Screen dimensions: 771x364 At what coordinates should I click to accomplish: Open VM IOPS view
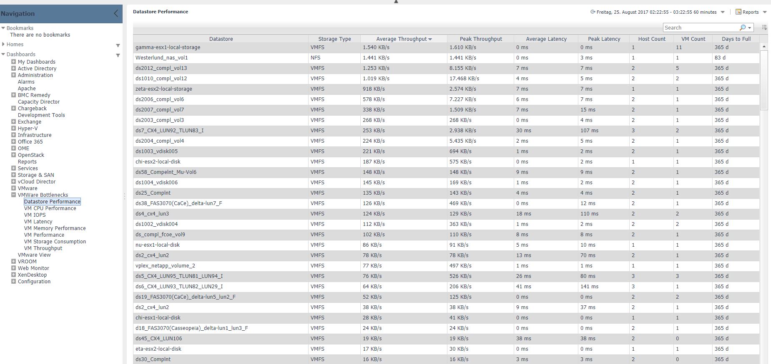tap(35, 215)
